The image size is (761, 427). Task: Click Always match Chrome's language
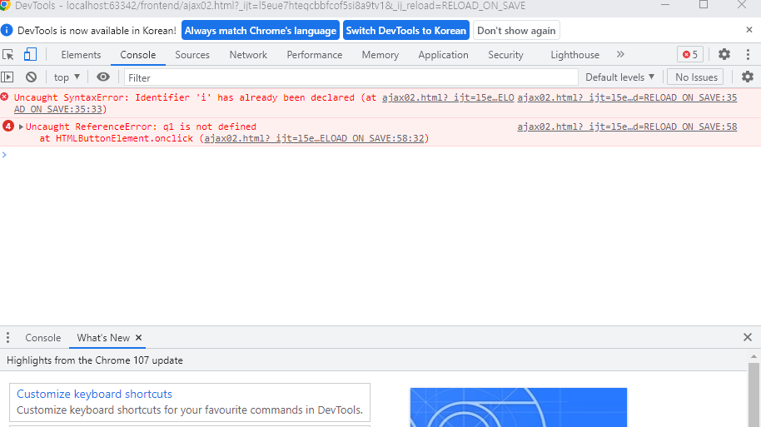(261, 31)
